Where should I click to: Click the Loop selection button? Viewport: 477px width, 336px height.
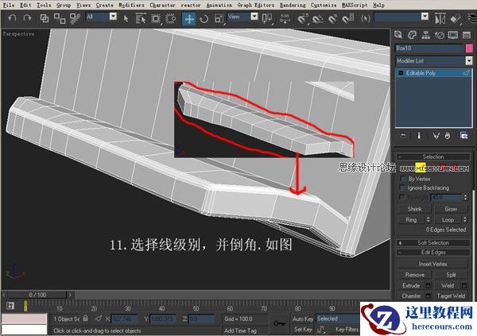click(x=448, y=219)
